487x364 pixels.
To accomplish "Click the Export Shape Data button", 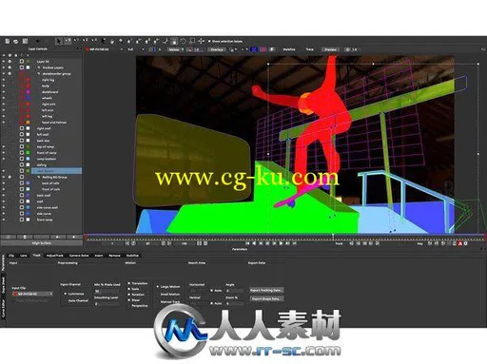I will pyautogui.click(x=266, y=298).
